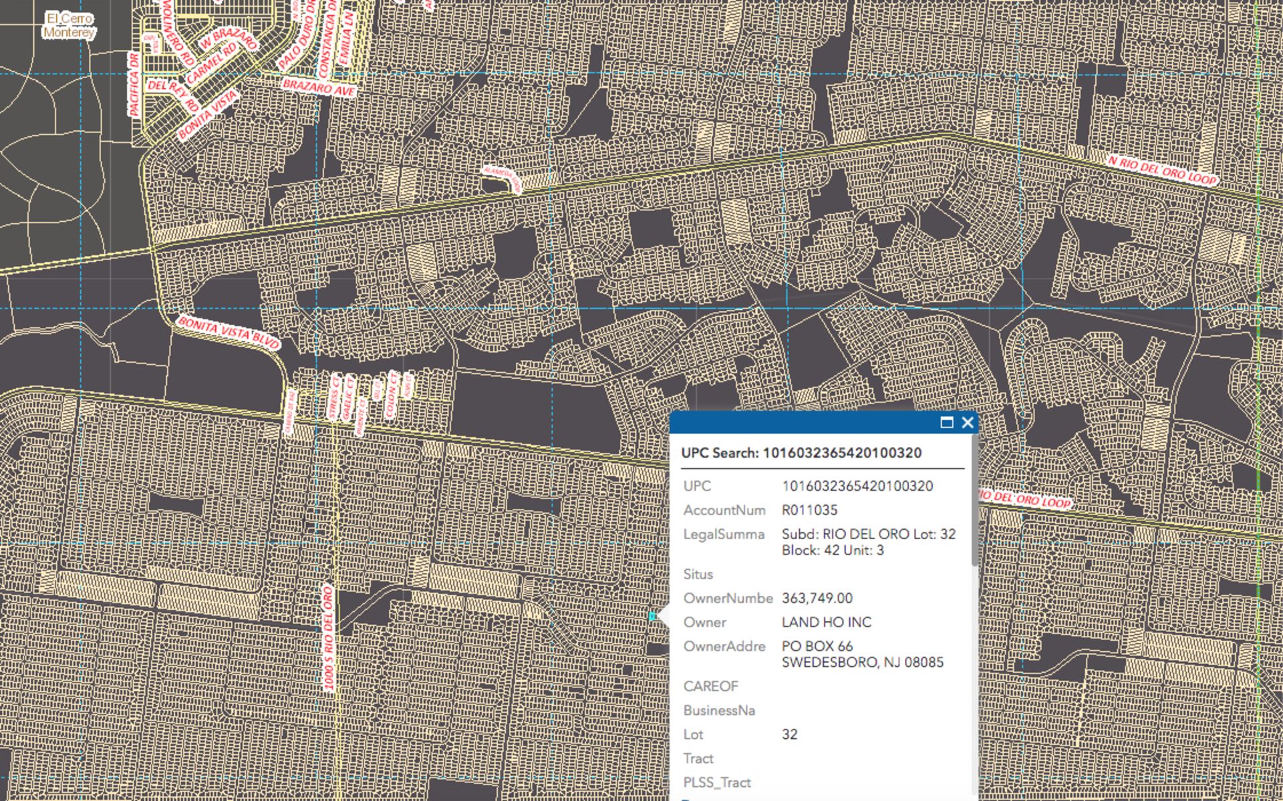This screenshot has width=1283, height=801.
Task: Click the PALO DURO DR street label
Action: (297, 35)
